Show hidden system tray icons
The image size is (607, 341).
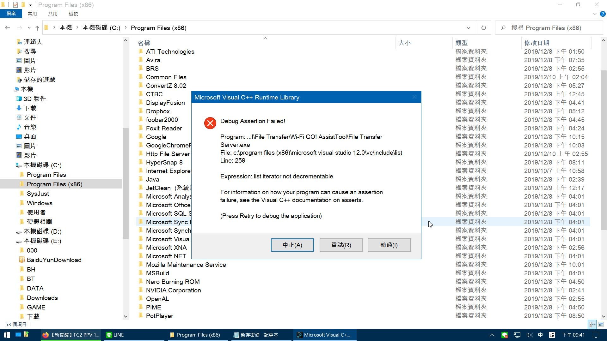coord(492,335)
